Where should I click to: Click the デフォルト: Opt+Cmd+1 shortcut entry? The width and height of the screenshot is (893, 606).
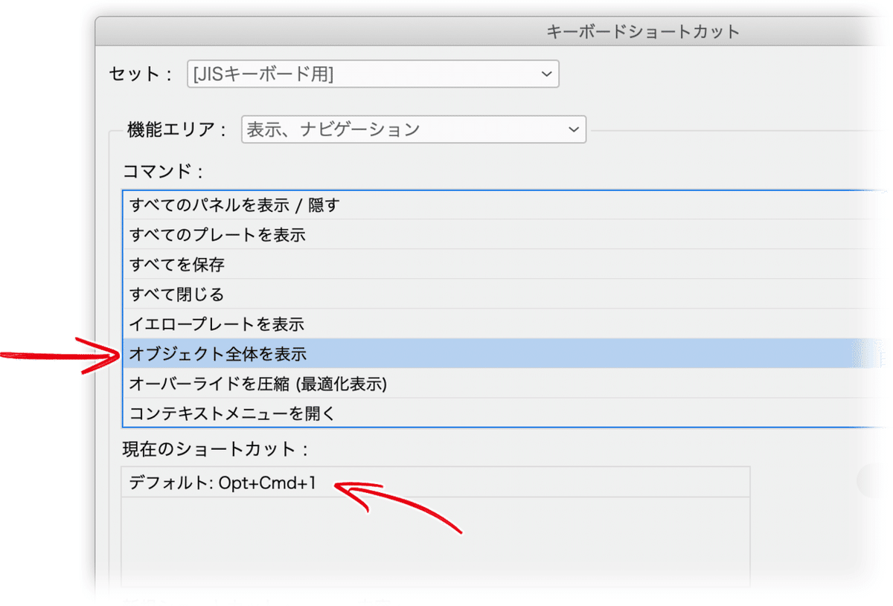click(223, 483)
